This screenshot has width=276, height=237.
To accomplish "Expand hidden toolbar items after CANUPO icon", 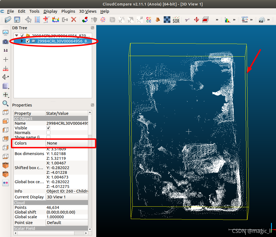I will click(251, 20).
